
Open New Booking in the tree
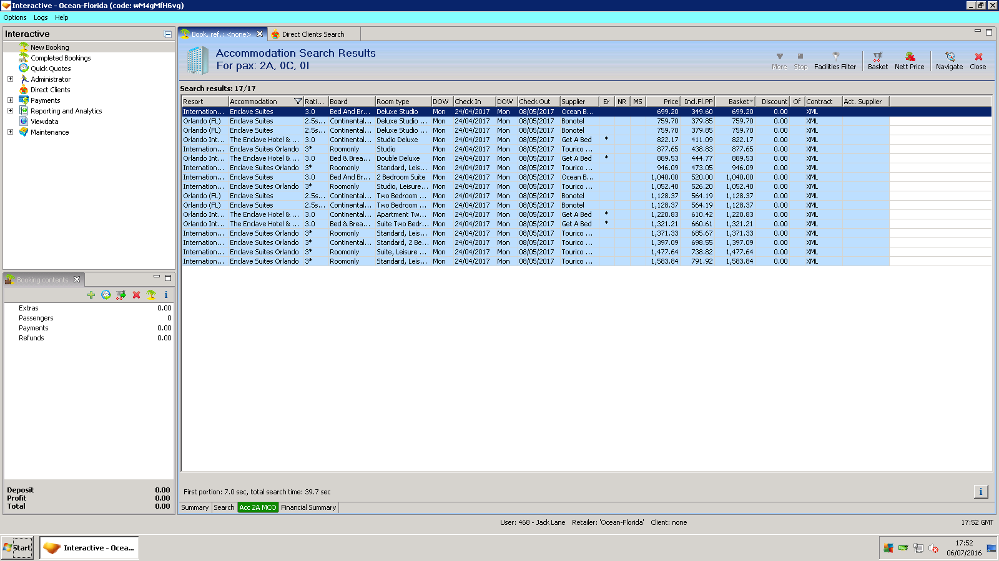(50, 47)
